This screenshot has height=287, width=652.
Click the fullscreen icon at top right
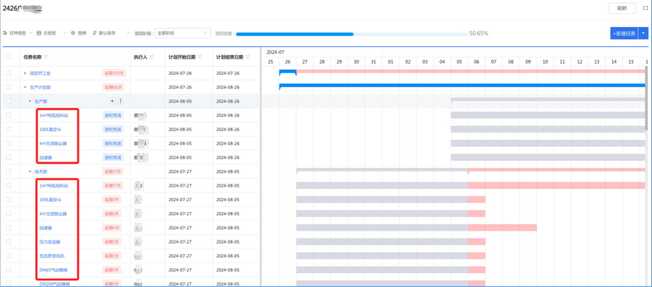point(645,8)
